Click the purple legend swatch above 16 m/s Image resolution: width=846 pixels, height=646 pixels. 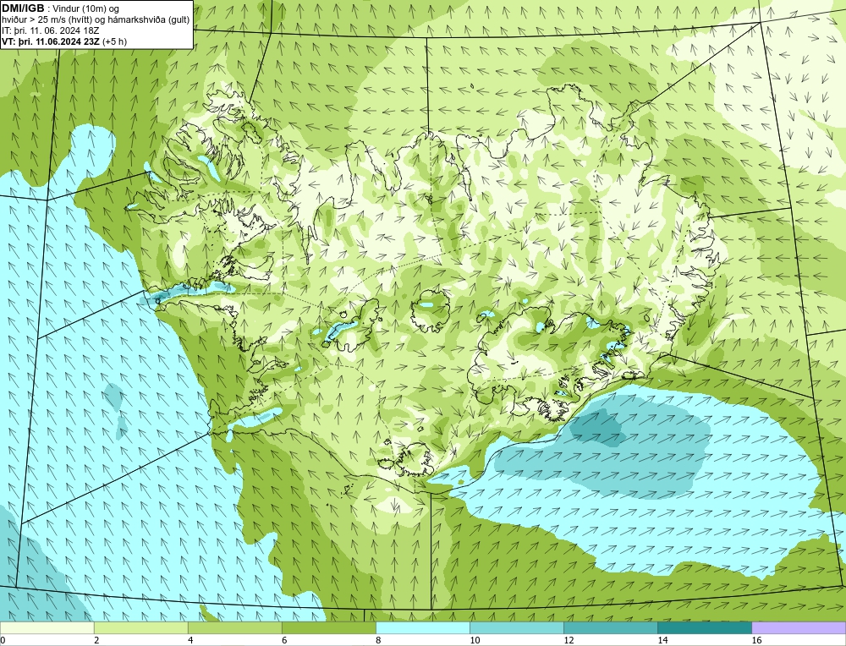pyautogui.click(x=799, y=627)
